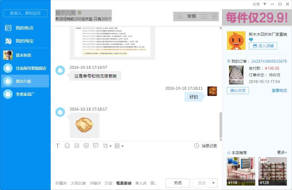Click 关闭 to close the chat
This screenshot has width=292, height=190.
pos(178,183)
